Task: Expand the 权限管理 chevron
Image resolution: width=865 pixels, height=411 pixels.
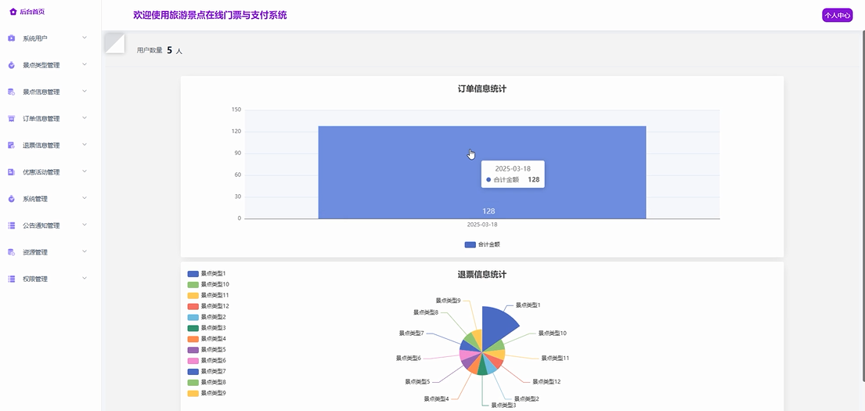Action: [85, 279]
